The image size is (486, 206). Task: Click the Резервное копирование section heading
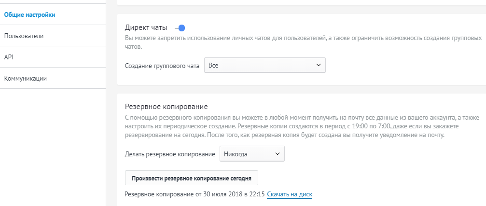(x=166, y=107)
